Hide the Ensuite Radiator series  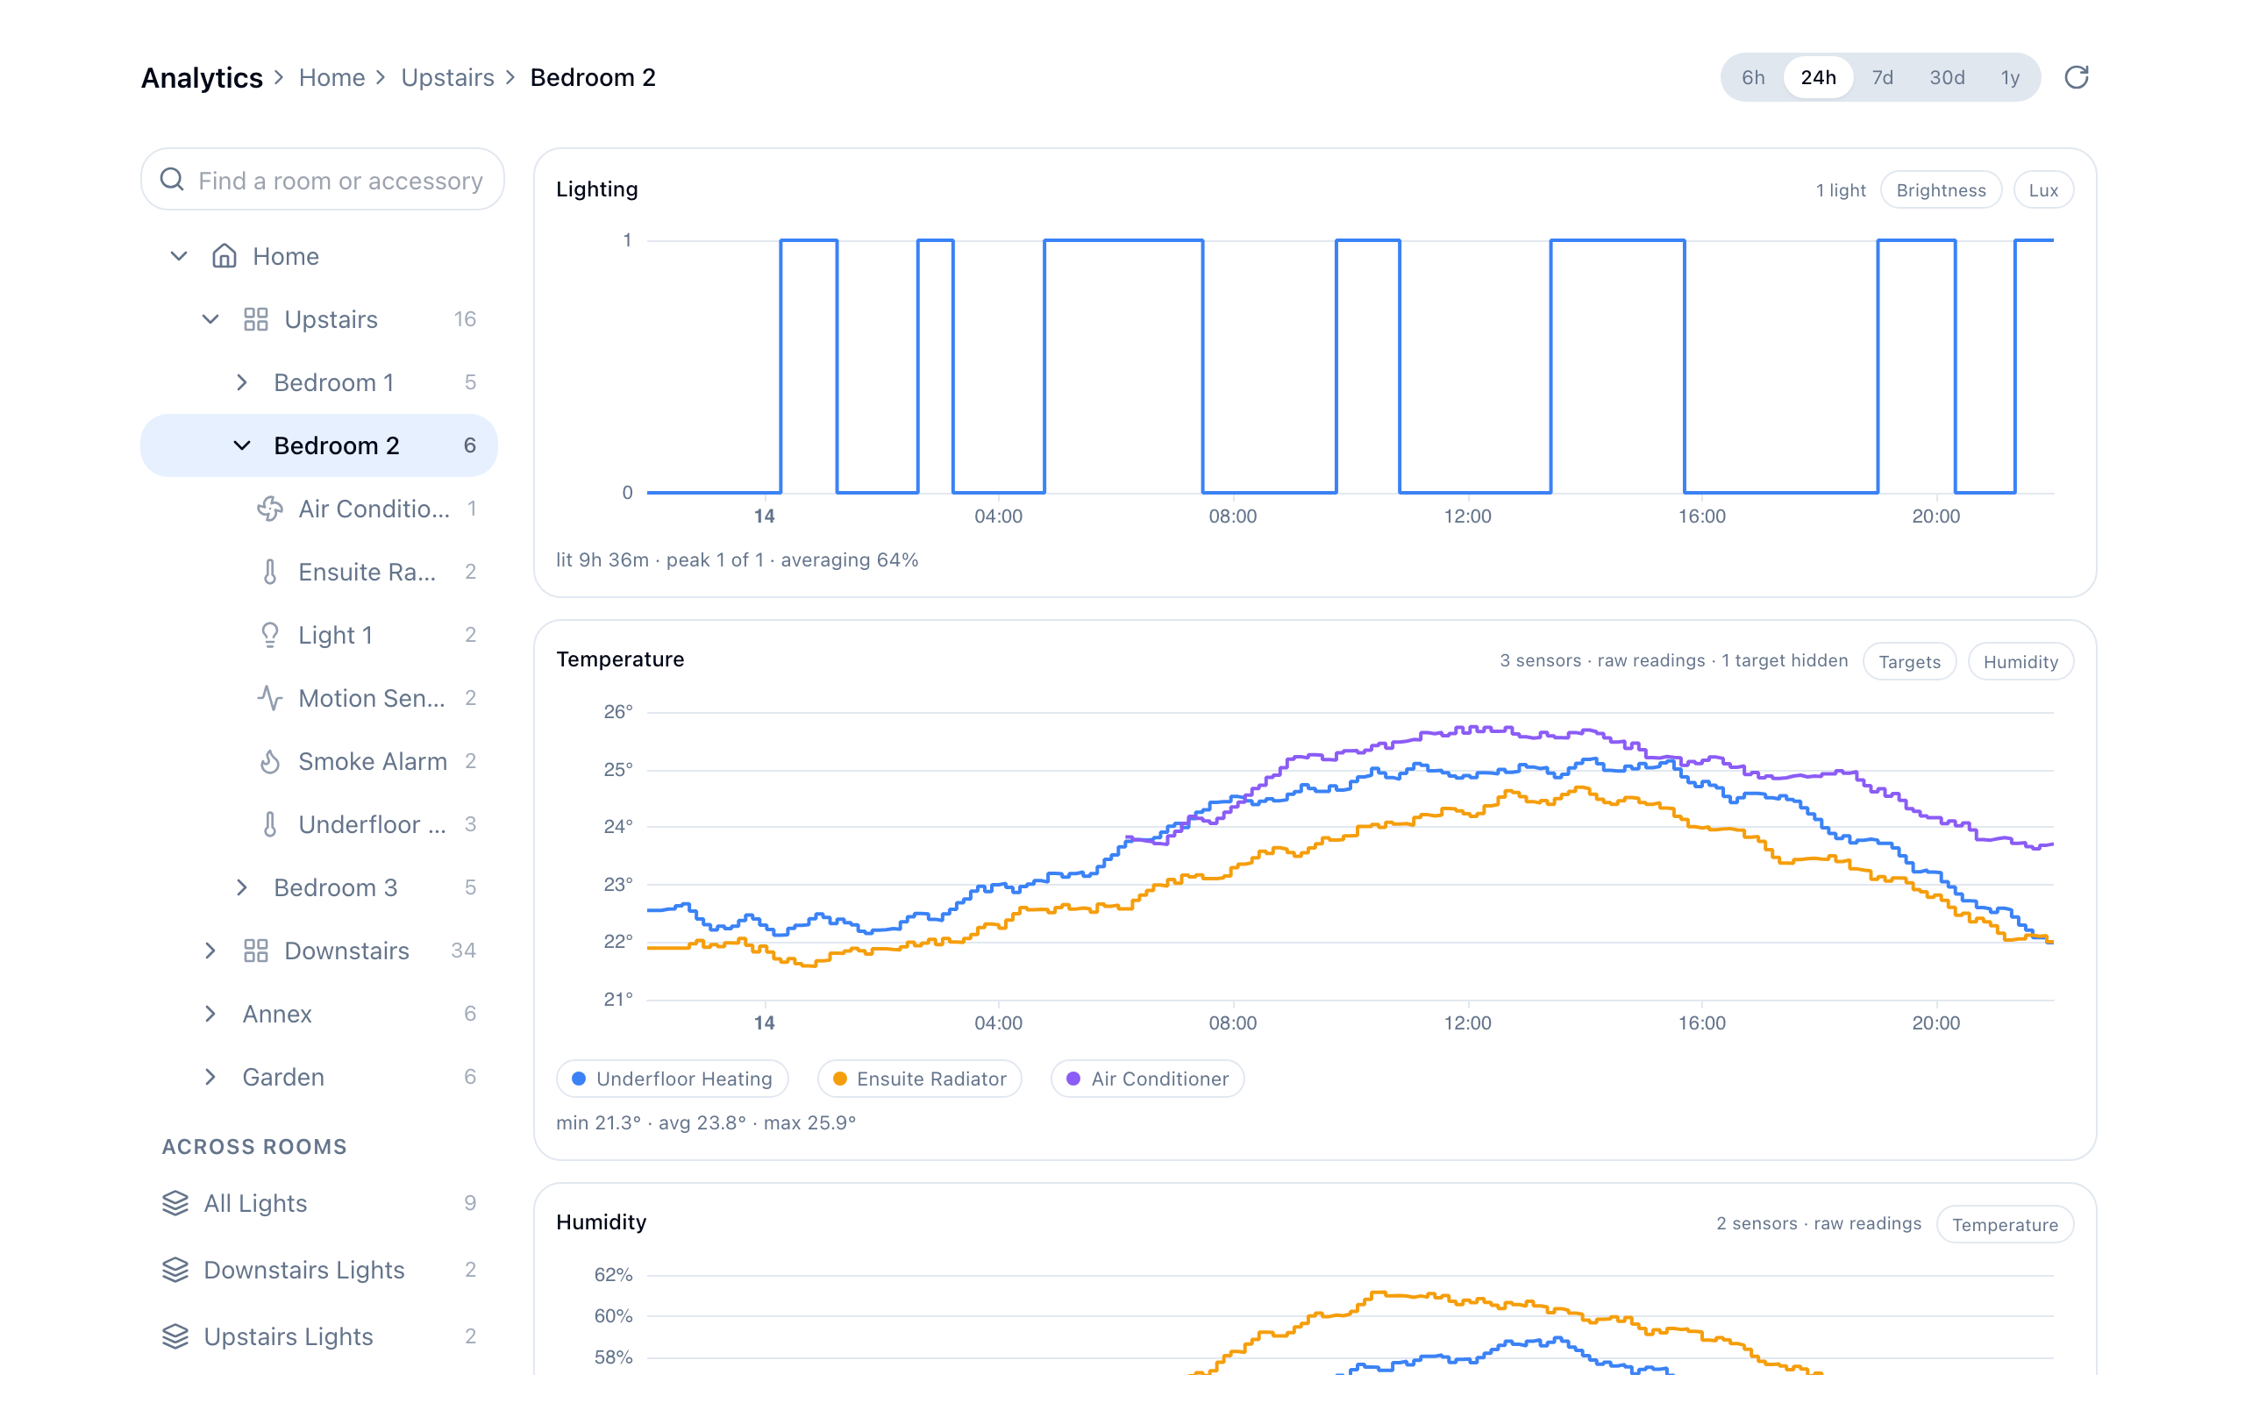(x=919, y=1079)
